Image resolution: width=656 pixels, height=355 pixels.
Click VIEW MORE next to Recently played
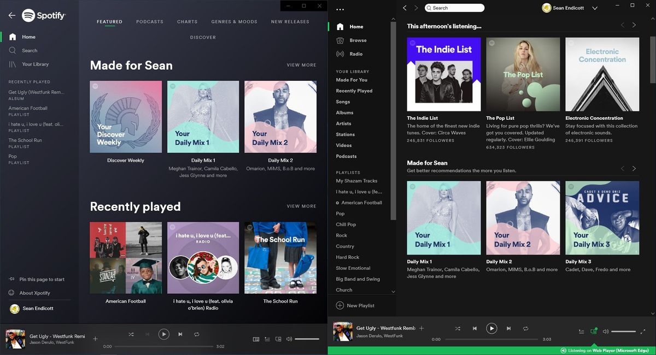[301, 206]
